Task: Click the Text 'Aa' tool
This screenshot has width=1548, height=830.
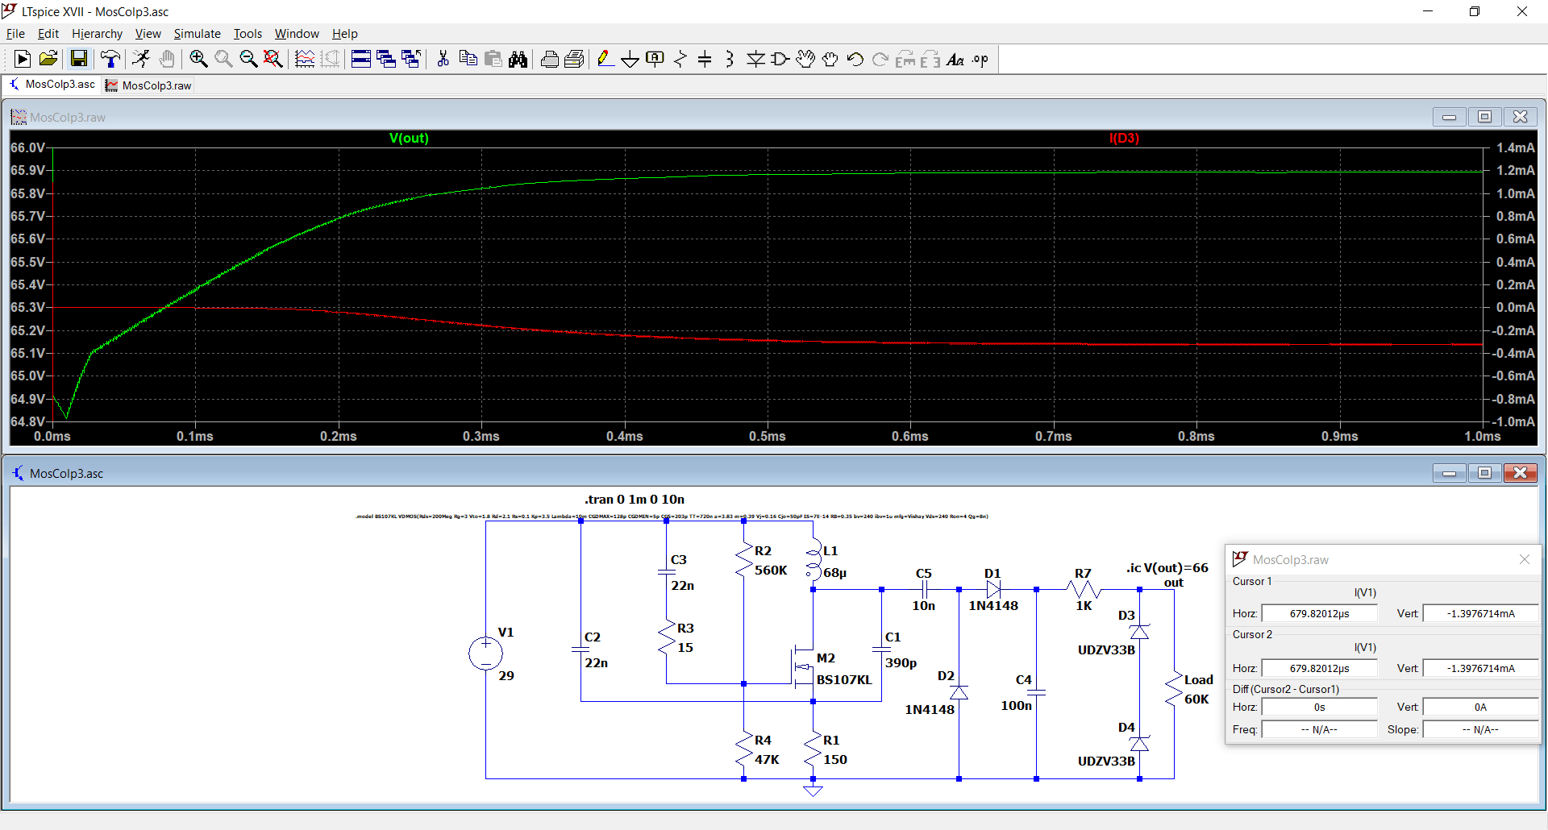Action: tap(955, 59)
